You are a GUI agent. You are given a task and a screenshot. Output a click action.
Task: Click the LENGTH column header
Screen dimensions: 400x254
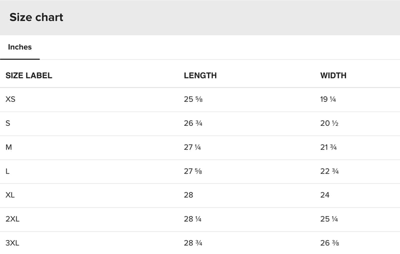pyautogui.click(x=200, y=75)
